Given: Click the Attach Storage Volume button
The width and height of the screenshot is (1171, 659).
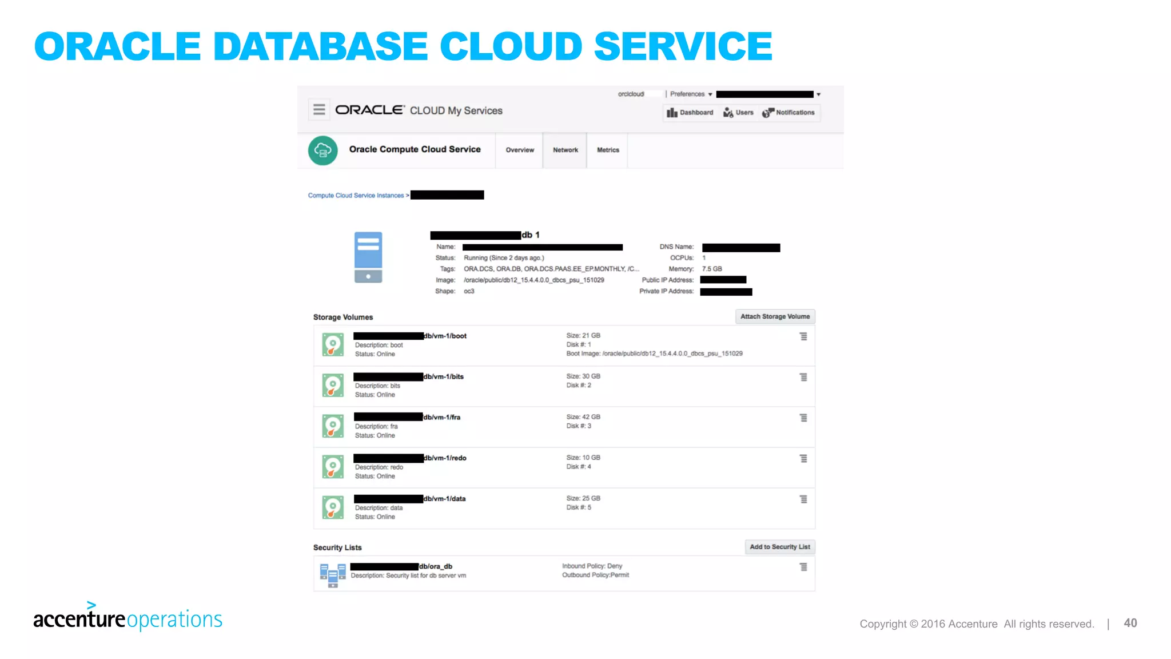Looking at the screenshot, I should tap(775, 316).
